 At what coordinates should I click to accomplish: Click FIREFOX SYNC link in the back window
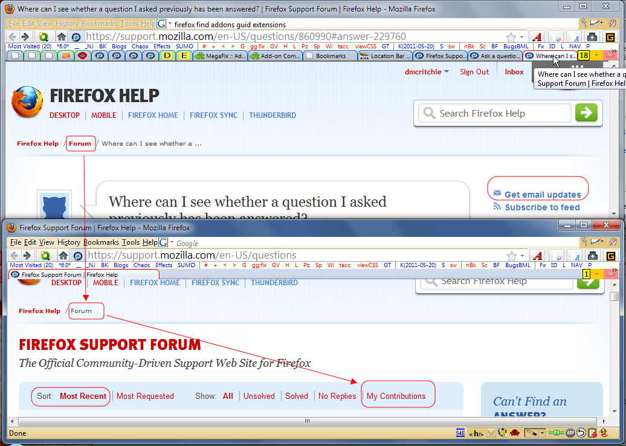pyautogui.click(x=213, y=115)
